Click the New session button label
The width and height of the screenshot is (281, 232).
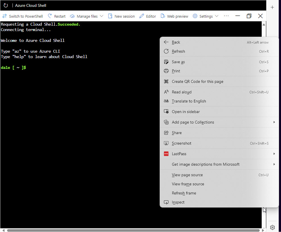[x=124, y=16]
